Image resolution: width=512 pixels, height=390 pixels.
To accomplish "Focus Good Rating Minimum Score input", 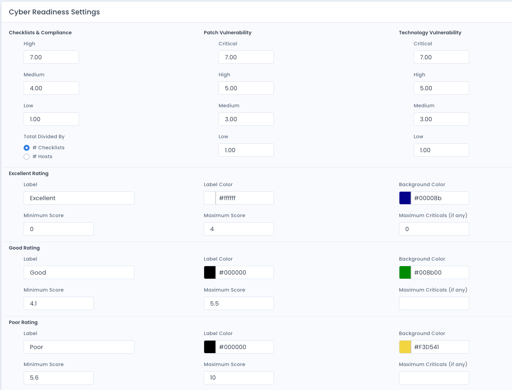I will click(x=59, y=303).
